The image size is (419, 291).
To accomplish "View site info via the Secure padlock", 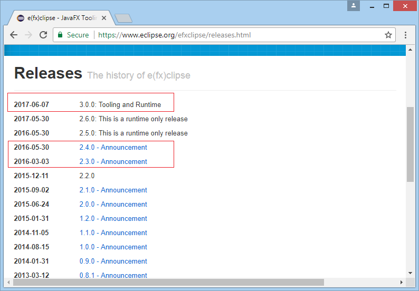I will pos(73,35).
